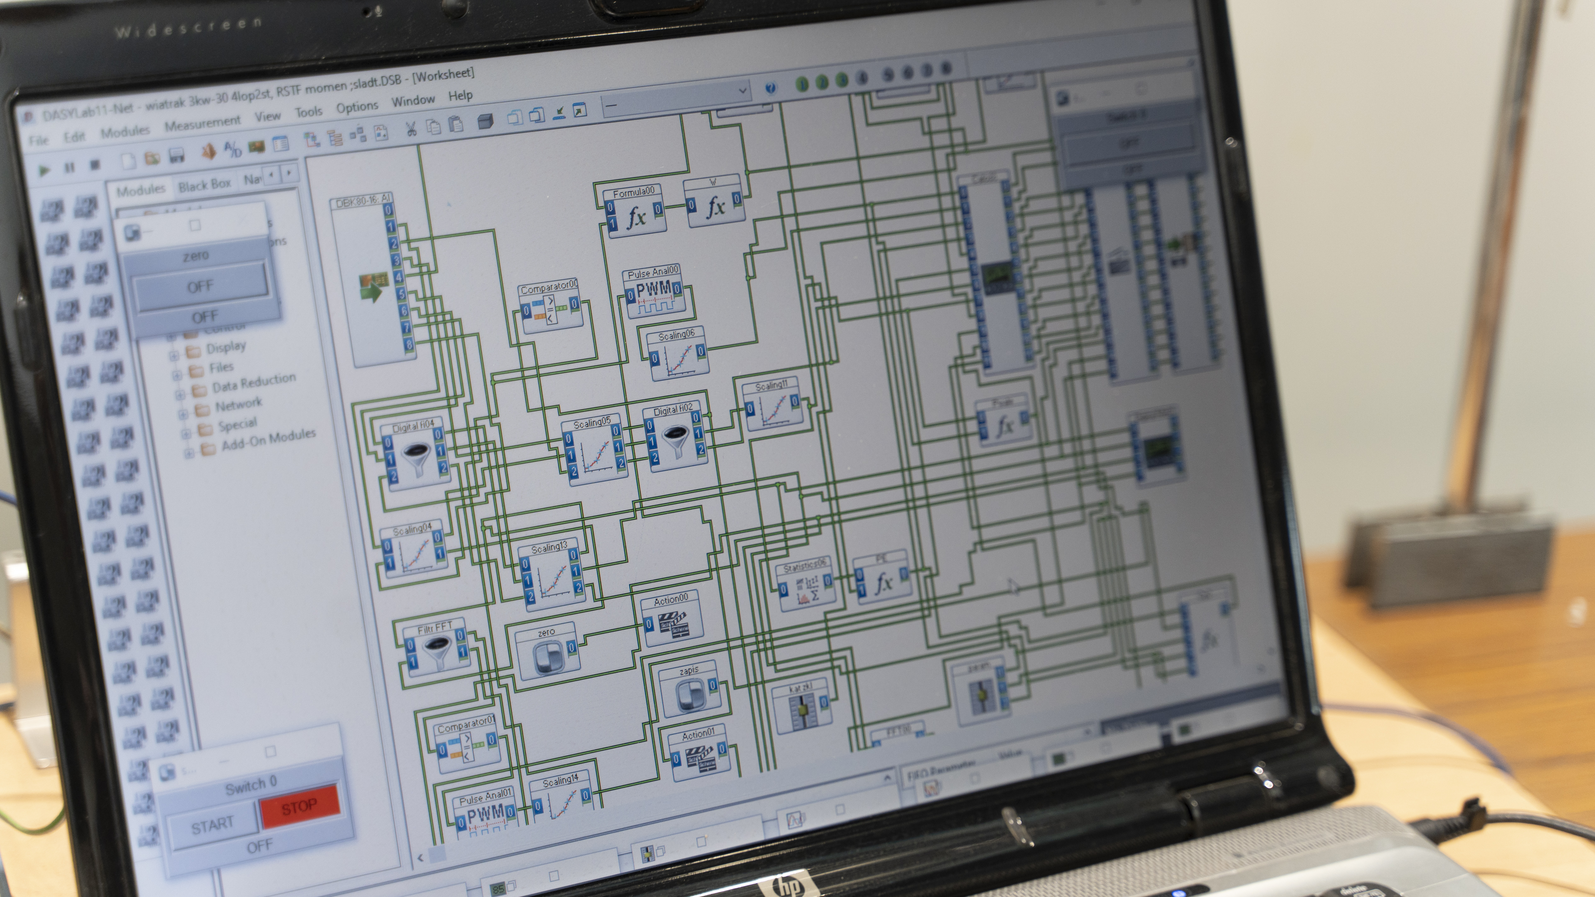
Task: Open the View menu
Action: tap(268, 116)
